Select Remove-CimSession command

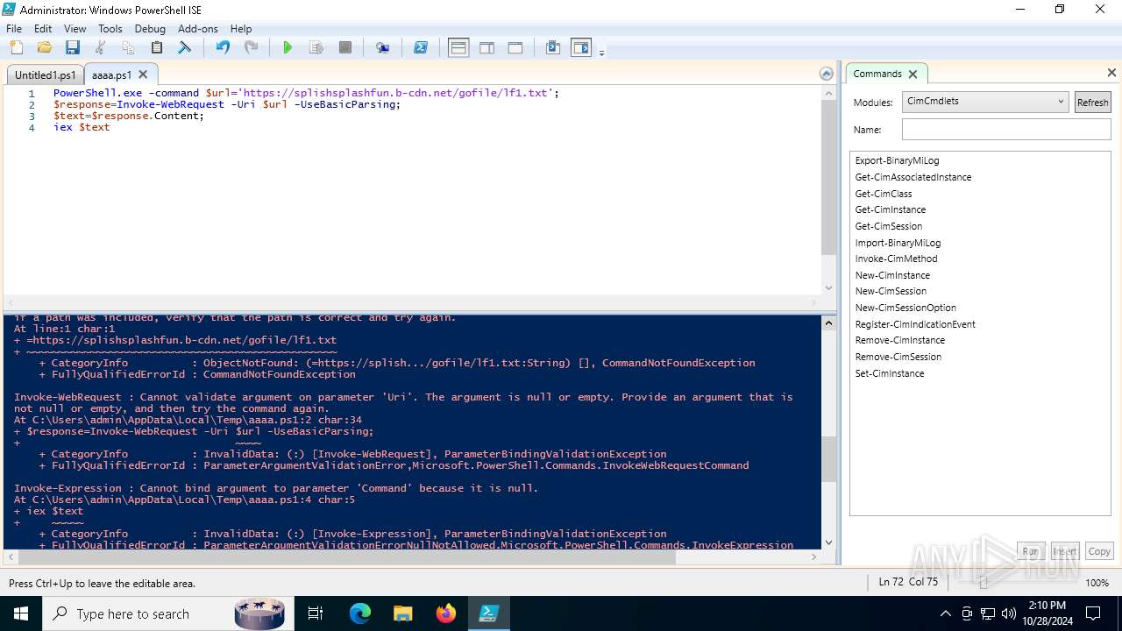pos(898,357)
